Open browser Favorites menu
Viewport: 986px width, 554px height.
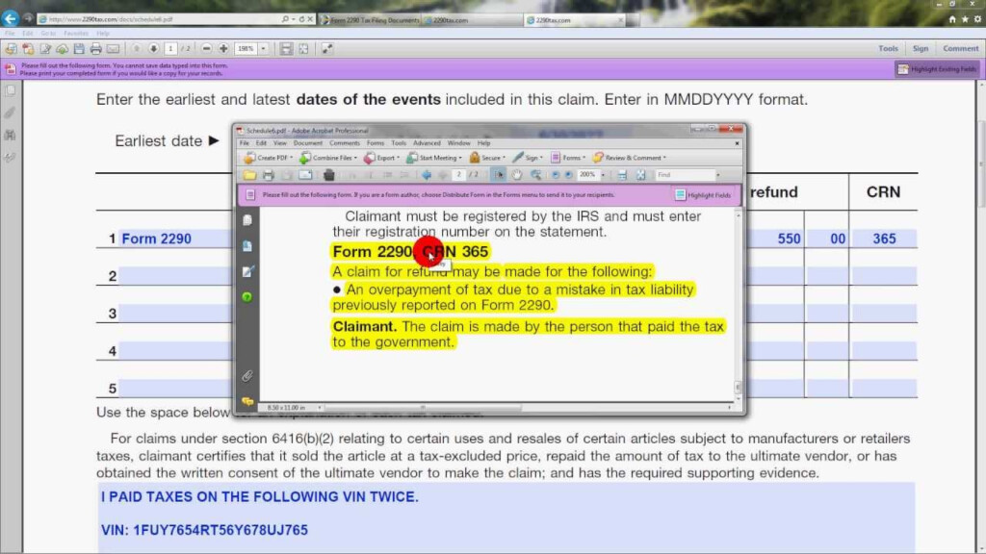(x=75, y=34)
